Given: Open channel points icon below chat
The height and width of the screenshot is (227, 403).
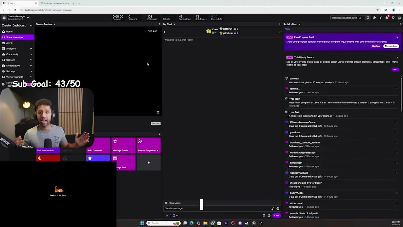Looking at the screenshot, I should pos(174,216).
